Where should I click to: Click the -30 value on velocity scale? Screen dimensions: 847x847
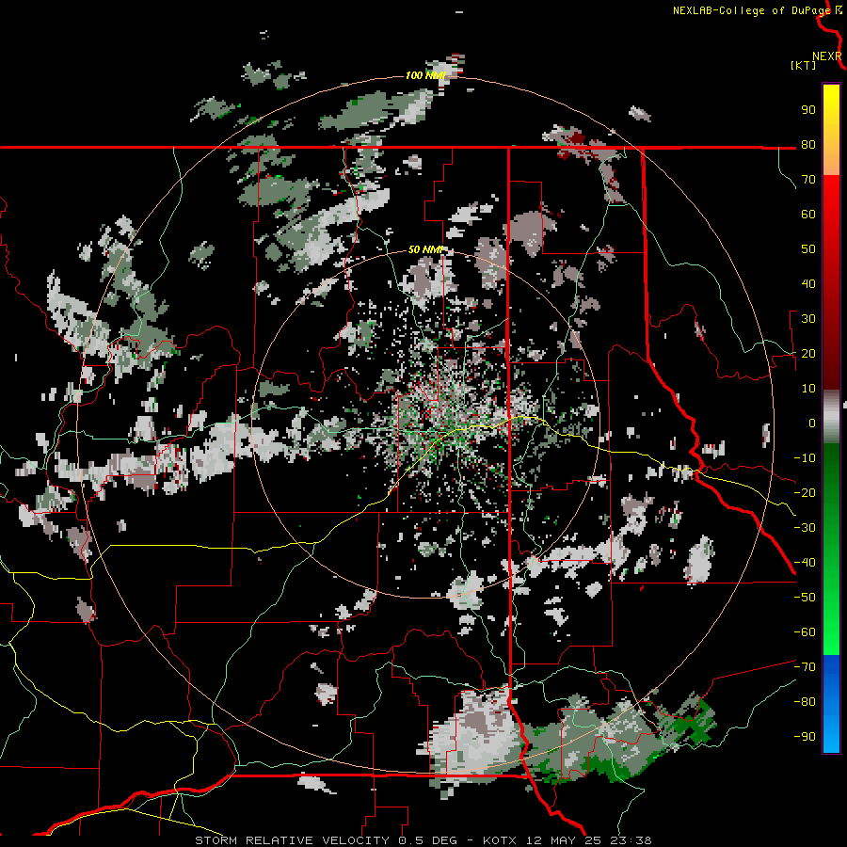coord(805,528)
